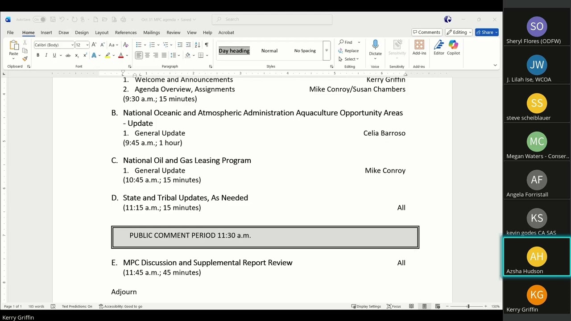The height and width of the screenshot is (321, 571).
Task: Click the Shading paint bucket icon
Action: [187, 55]
